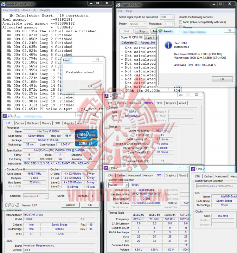Select About tab in CPU-Z SPD window

[182, 175]
